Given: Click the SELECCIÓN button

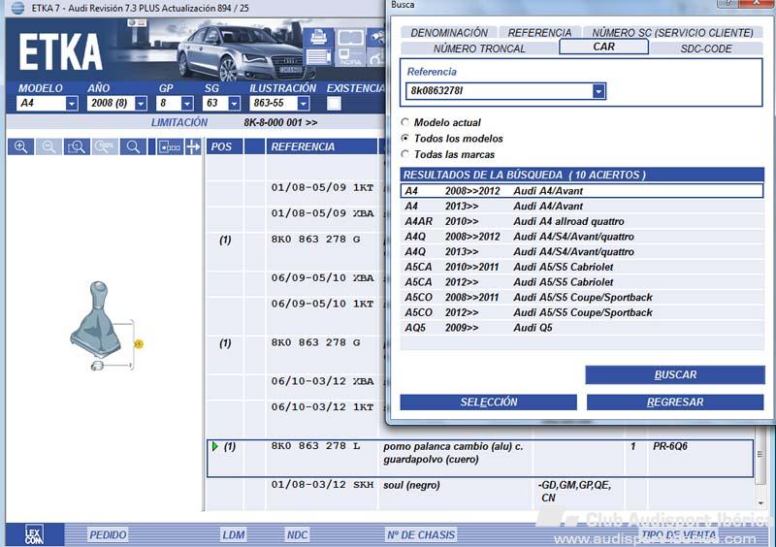Looking at the screenshot, I should 489,402.
